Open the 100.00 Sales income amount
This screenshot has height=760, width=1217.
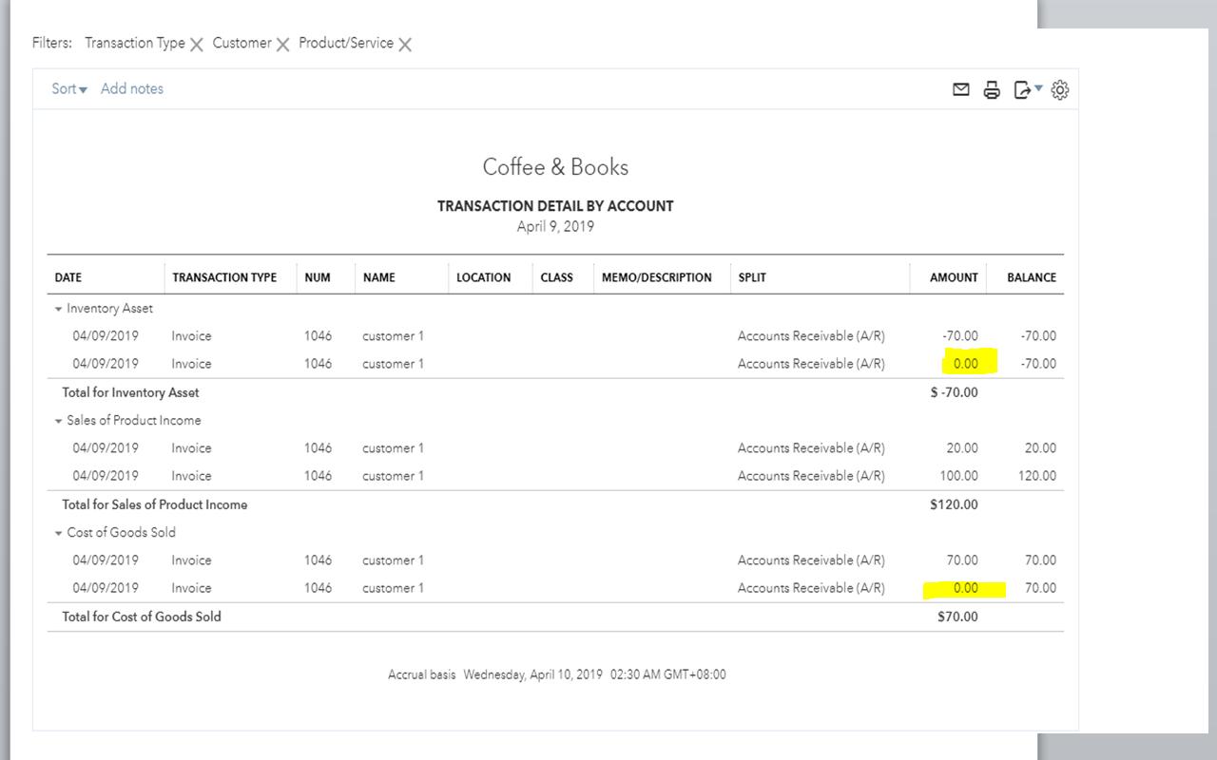click(x=958, y=476)
